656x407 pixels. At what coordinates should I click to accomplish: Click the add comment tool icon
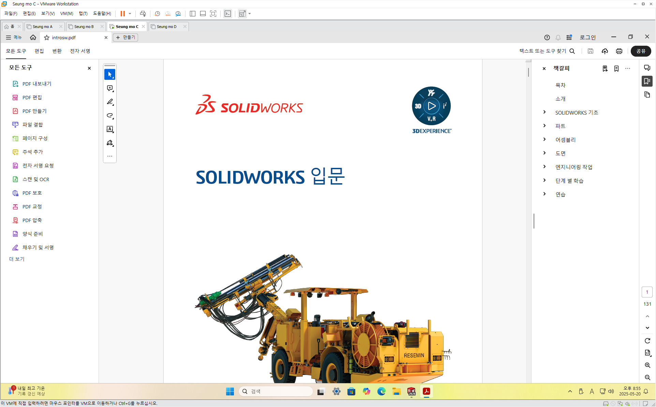[x=109, y=88]
